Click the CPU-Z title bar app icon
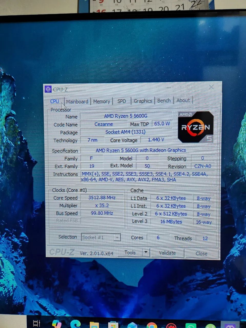This screenshot has width=246, height=328. click(48, 89)
